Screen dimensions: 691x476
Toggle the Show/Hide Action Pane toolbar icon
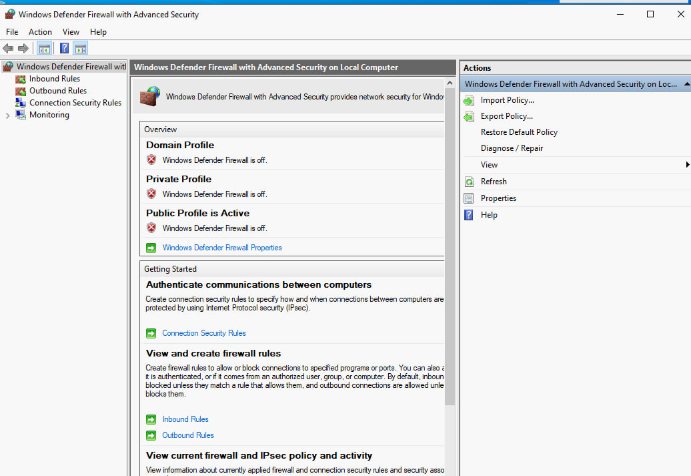81,48
